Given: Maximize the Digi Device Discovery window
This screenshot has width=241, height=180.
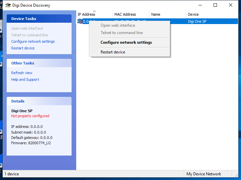Looking at the screenshot, I should [215, 5].
